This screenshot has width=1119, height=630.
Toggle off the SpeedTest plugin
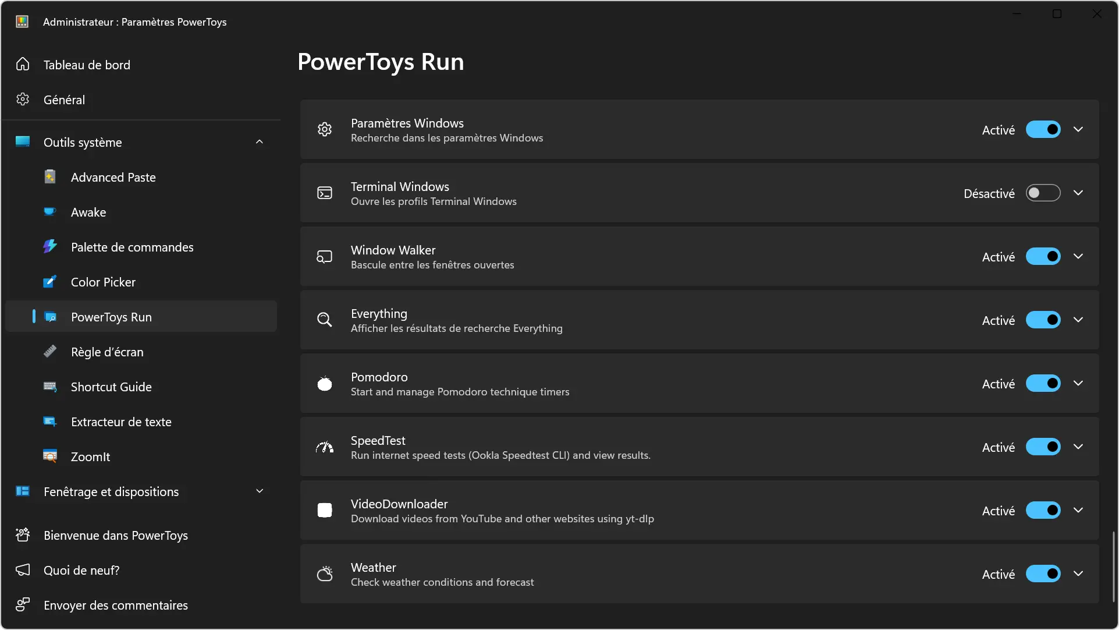tap(1043, 447)
